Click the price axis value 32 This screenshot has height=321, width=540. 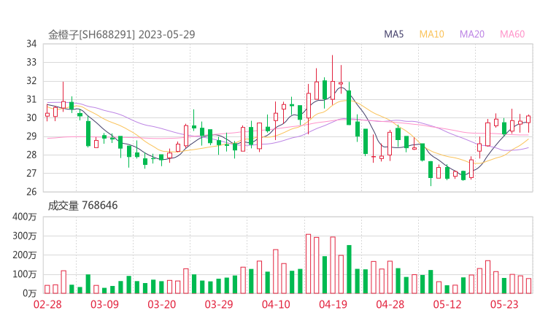pyautogui.click(x=31, y=81)
